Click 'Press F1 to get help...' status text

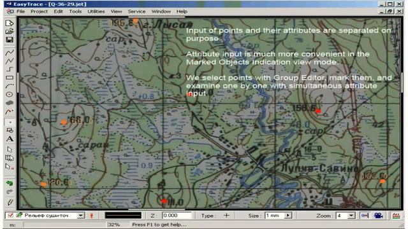(159, 225)
